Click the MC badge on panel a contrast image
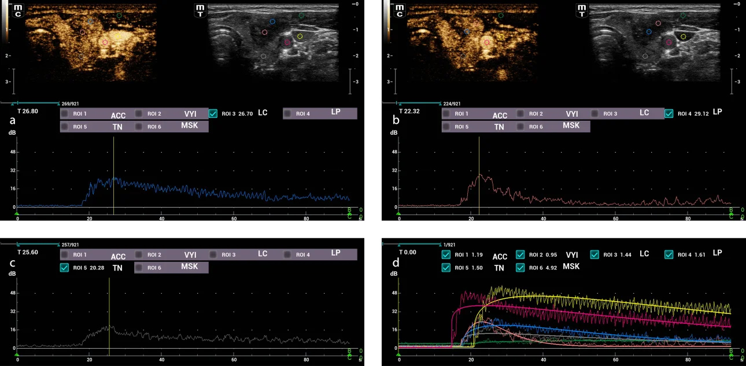Viewport: 746px width, 366px height. [17, 9]
